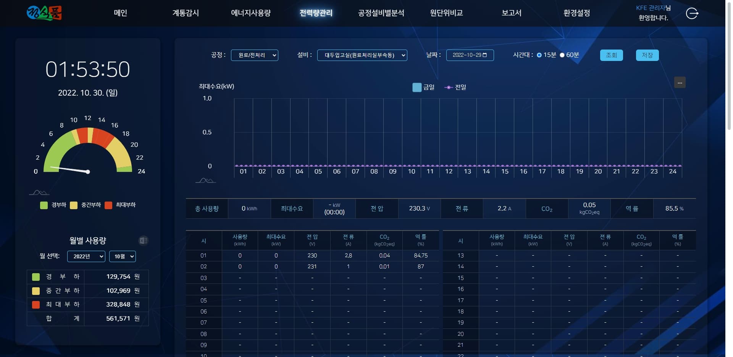Open the 10월 month selector
The height and width of the screenshot is (357, 733).
[122, 256]
